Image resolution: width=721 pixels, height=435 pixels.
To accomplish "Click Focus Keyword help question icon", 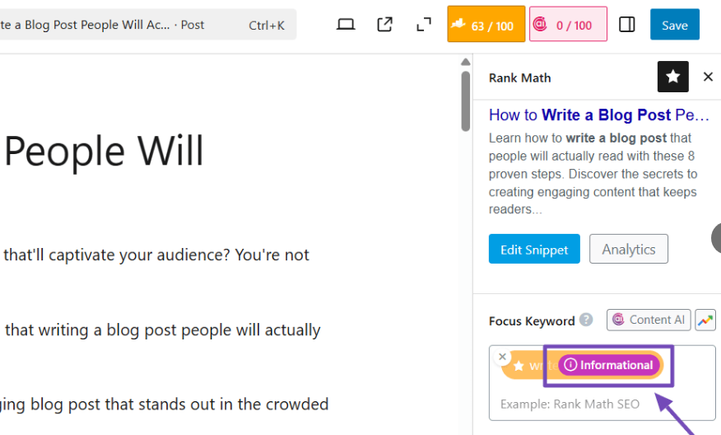I will coord(586,320).
